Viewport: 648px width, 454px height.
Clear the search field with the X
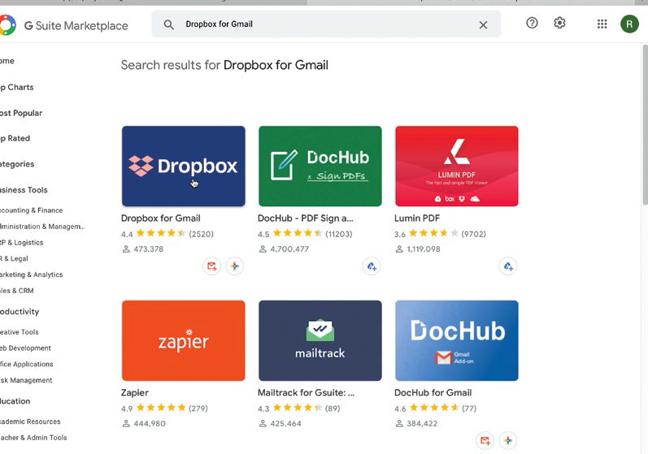point(483,25)
